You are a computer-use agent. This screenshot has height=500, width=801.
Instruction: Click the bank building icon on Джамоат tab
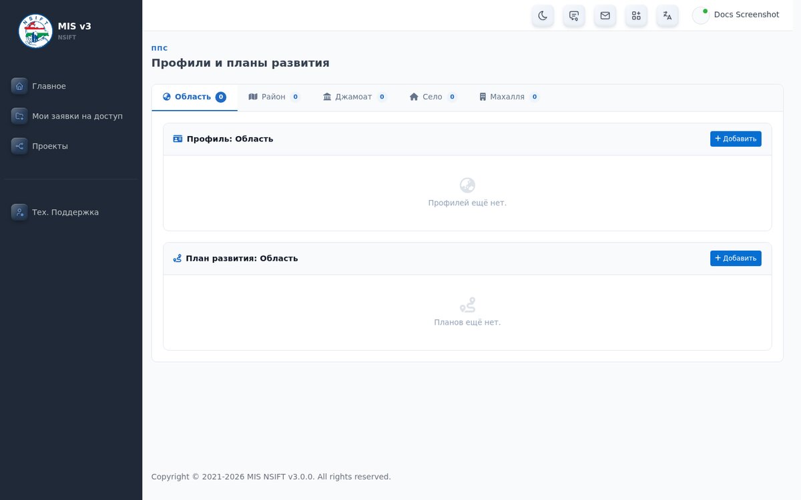327,97
